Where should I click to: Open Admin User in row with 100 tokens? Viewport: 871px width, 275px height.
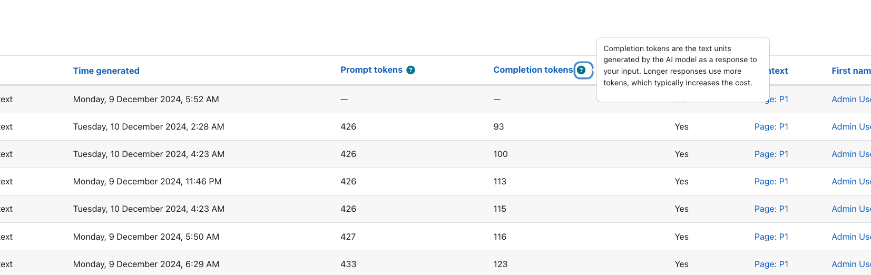[x=851, y=154]
